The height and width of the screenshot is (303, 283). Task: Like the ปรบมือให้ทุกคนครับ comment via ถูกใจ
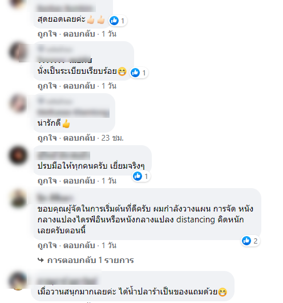coord(47,181)
